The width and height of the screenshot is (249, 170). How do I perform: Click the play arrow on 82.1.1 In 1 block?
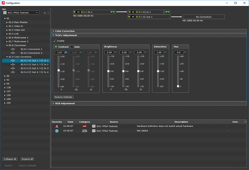pyautogui.click(x=75, y=12)
